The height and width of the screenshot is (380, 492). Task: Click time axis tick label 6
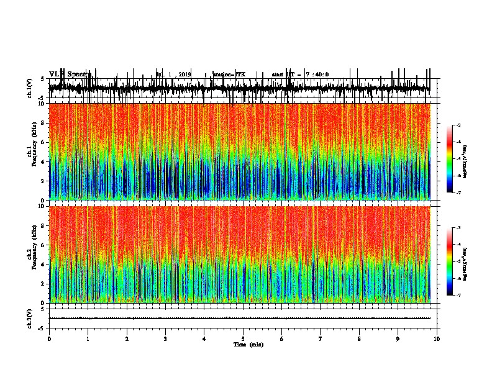[282, 339]
